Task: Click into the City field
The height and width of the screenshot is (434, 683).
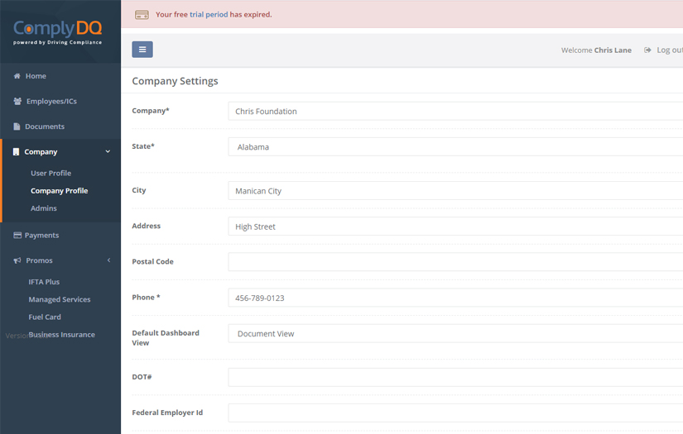Action: pyautogui.click(x=455, y=190)
